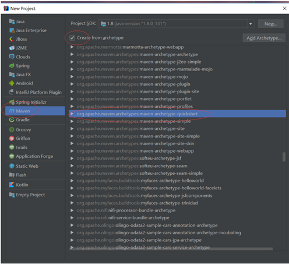Select nifi-service-bundle-archetype row
Screen dimensions: 289x264
[x=178, y=218]
